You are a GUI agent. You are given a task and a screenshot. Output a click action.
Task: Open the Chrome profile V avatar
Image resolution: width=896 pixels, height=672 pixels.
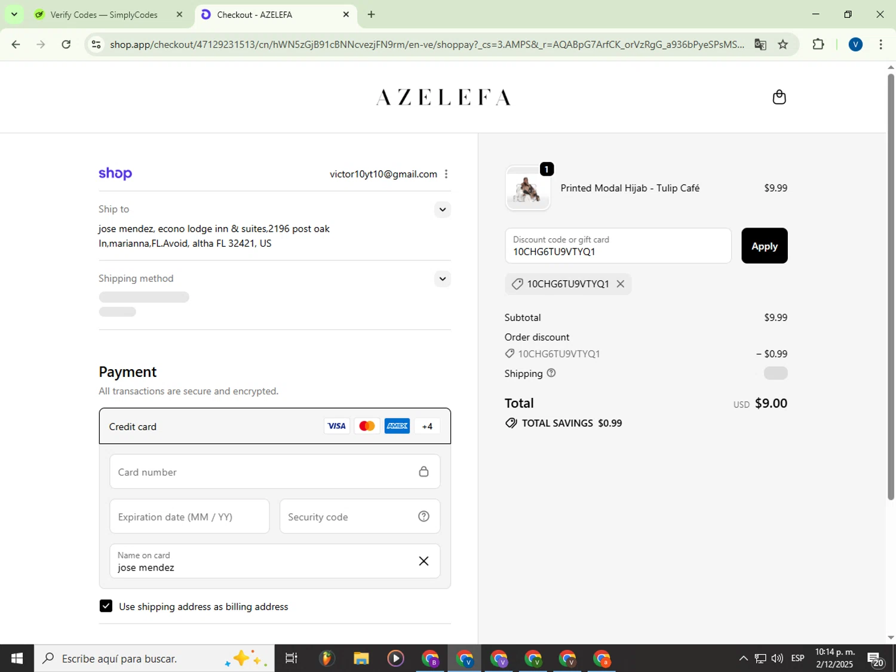[x=855, y=44]
